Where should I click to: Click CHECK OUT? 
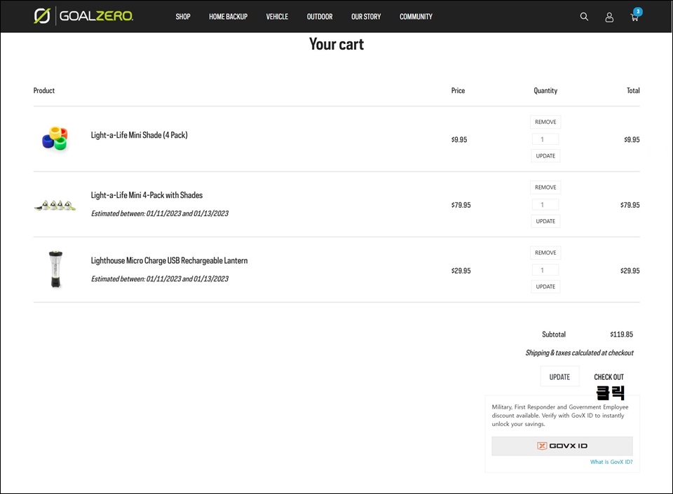(x=609, y=377)
